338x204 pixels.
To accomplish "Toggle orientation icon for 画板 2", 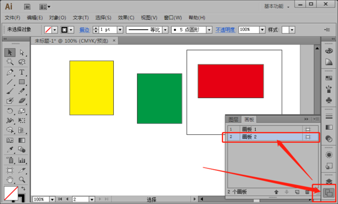I will (x=308, y=137).
